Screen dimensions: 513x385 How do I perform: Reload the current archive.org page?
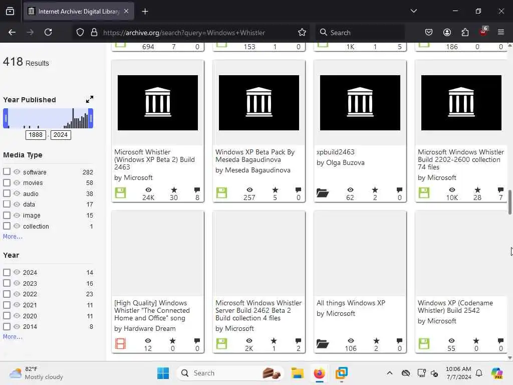point(48,33)
